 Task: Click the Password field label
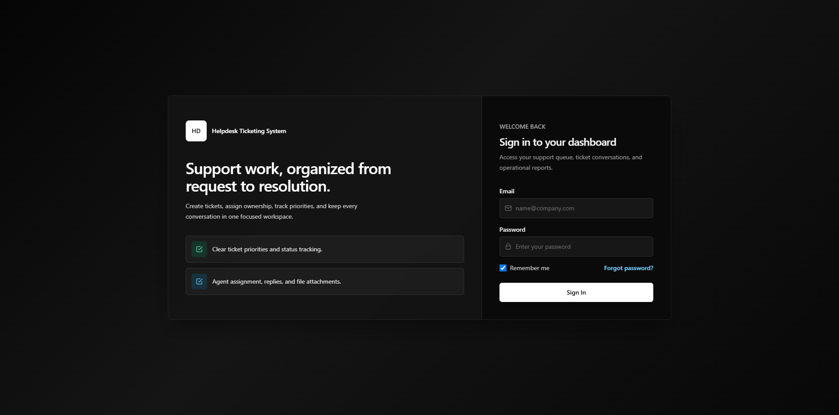click(x=512, y=230)
